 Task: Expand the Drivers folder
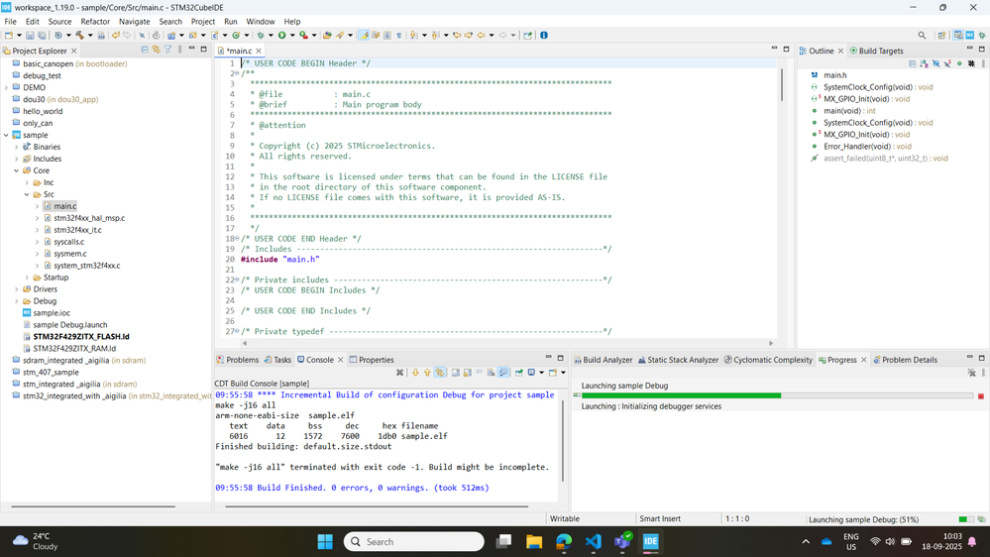tap(18, 289)
